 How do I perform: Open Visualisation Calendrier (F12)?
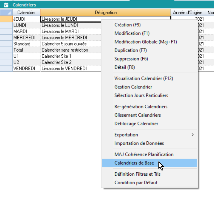coord(144,79)
